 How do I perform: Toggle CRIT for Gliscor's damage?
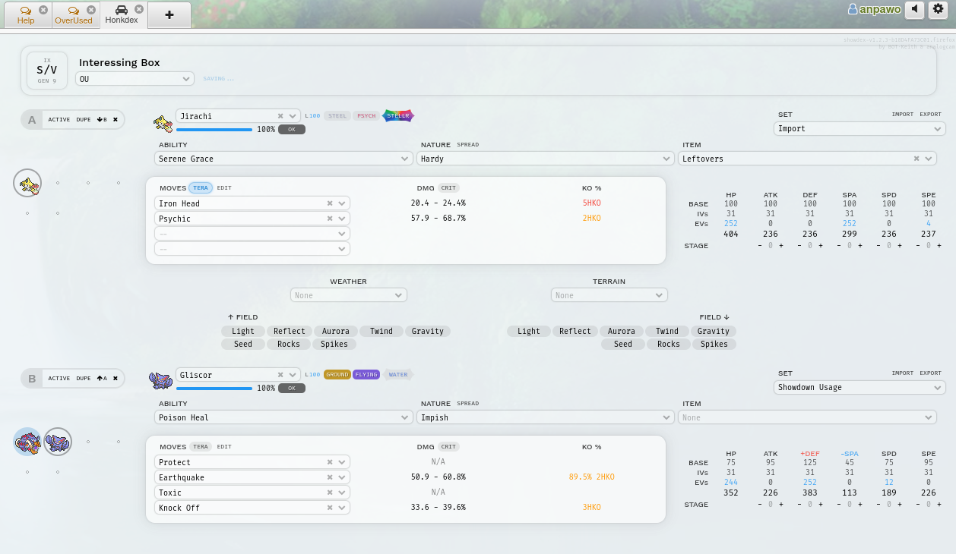pyautogui.click(x=449, y=447)
